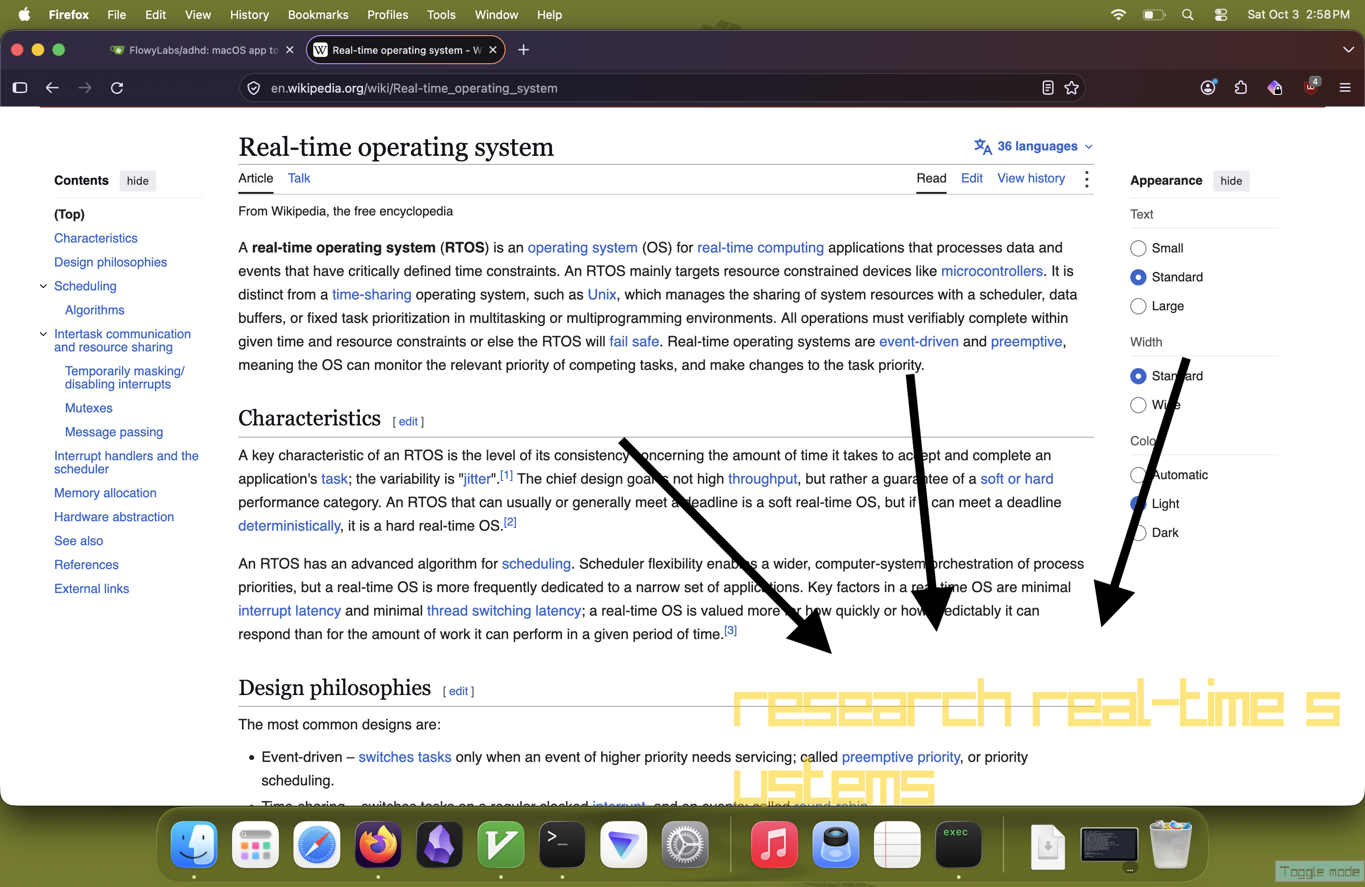Collapse the Scheduling section in Contents
Screen dimensions: 1365x887
tap(43, 286)
